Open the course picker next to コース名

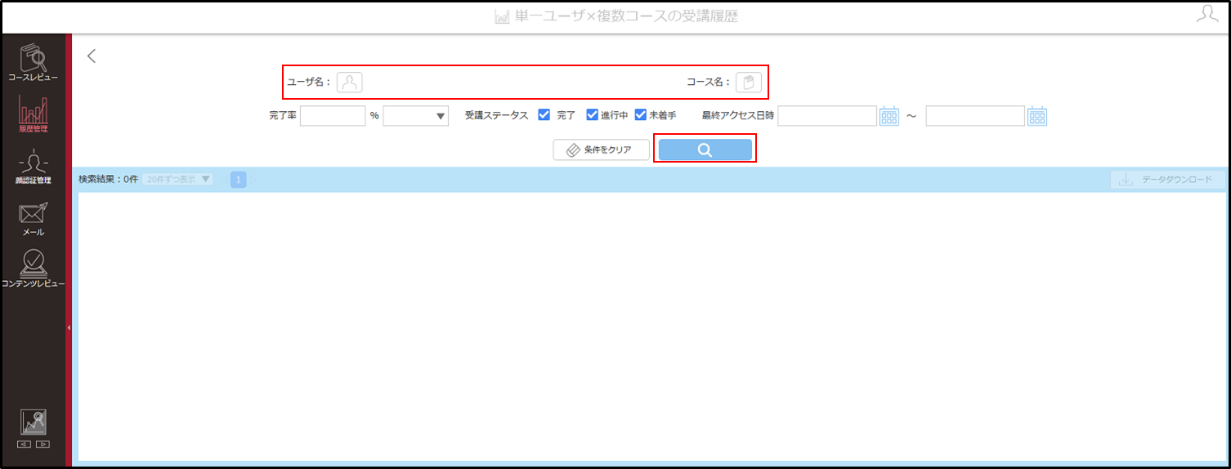[749, 82]
